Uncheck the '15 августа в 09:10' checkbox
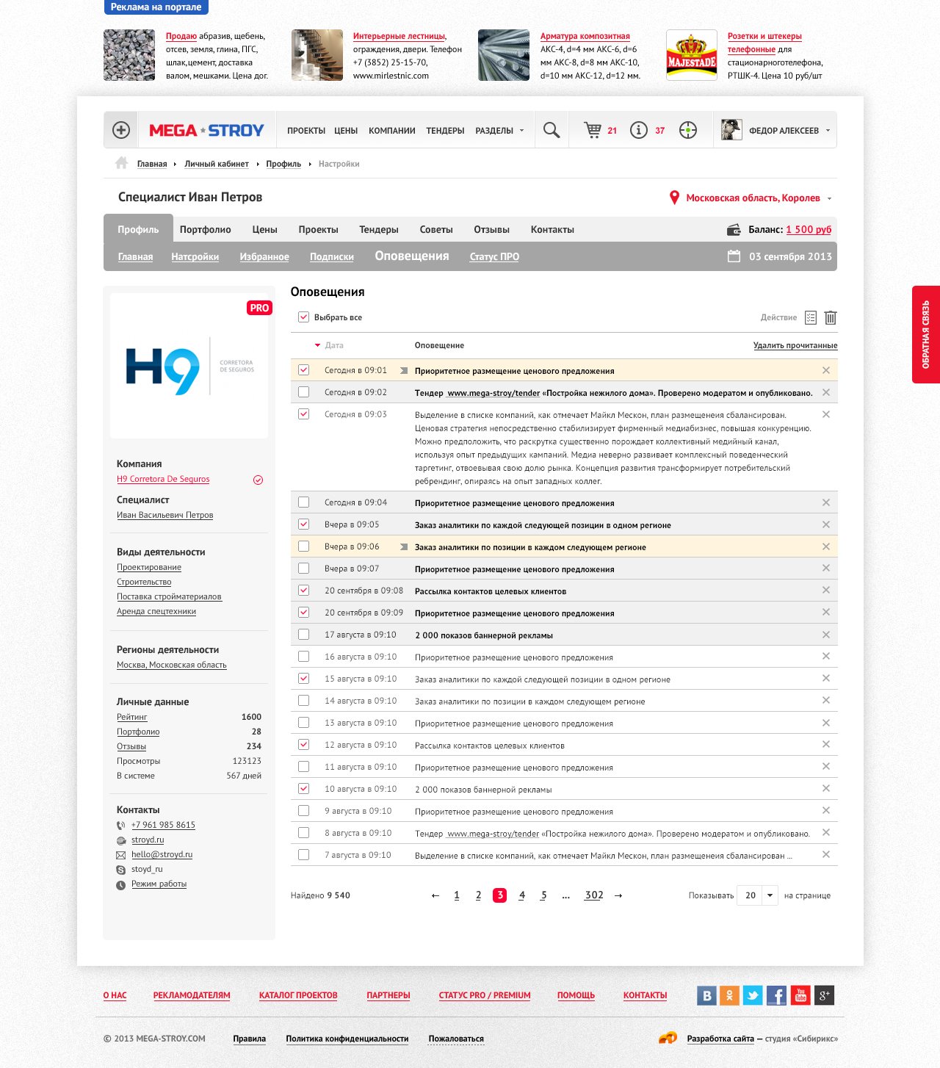 [x=303, y=679]
